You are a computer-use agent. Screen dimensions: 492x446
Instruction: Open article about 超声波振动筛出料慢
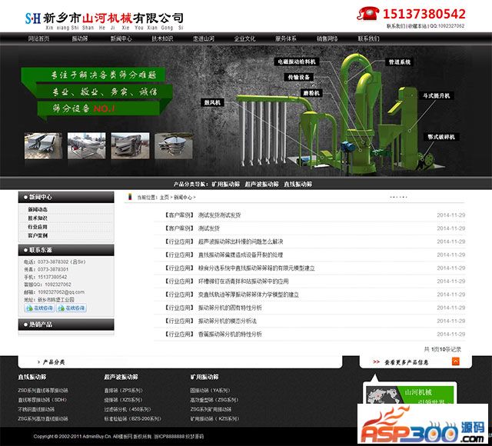(x=241, y=241)
